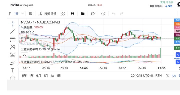Screen dimensions: 180x95
Task: Open GFIS data provider link
Action: [169, 6]
